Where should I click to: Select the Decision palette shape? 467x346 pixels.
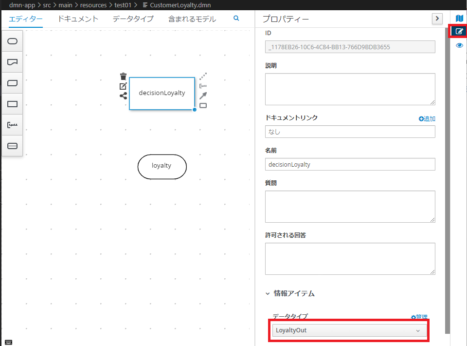click(x=12, y=104)
